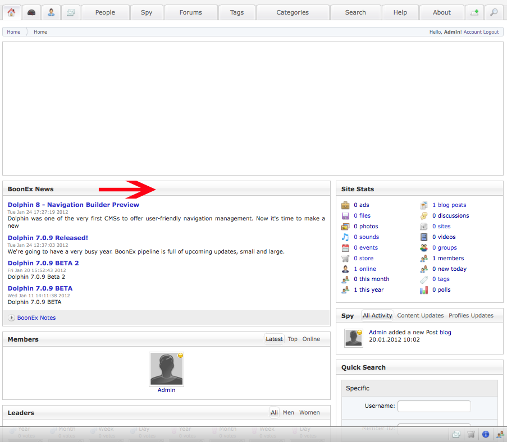Click the Username field in Quick Search

point(434,406)
